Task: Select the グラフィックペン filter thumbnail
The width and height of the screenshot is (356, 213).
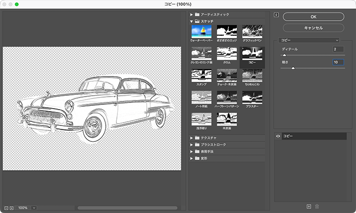Action: click(x=252, y=32)
